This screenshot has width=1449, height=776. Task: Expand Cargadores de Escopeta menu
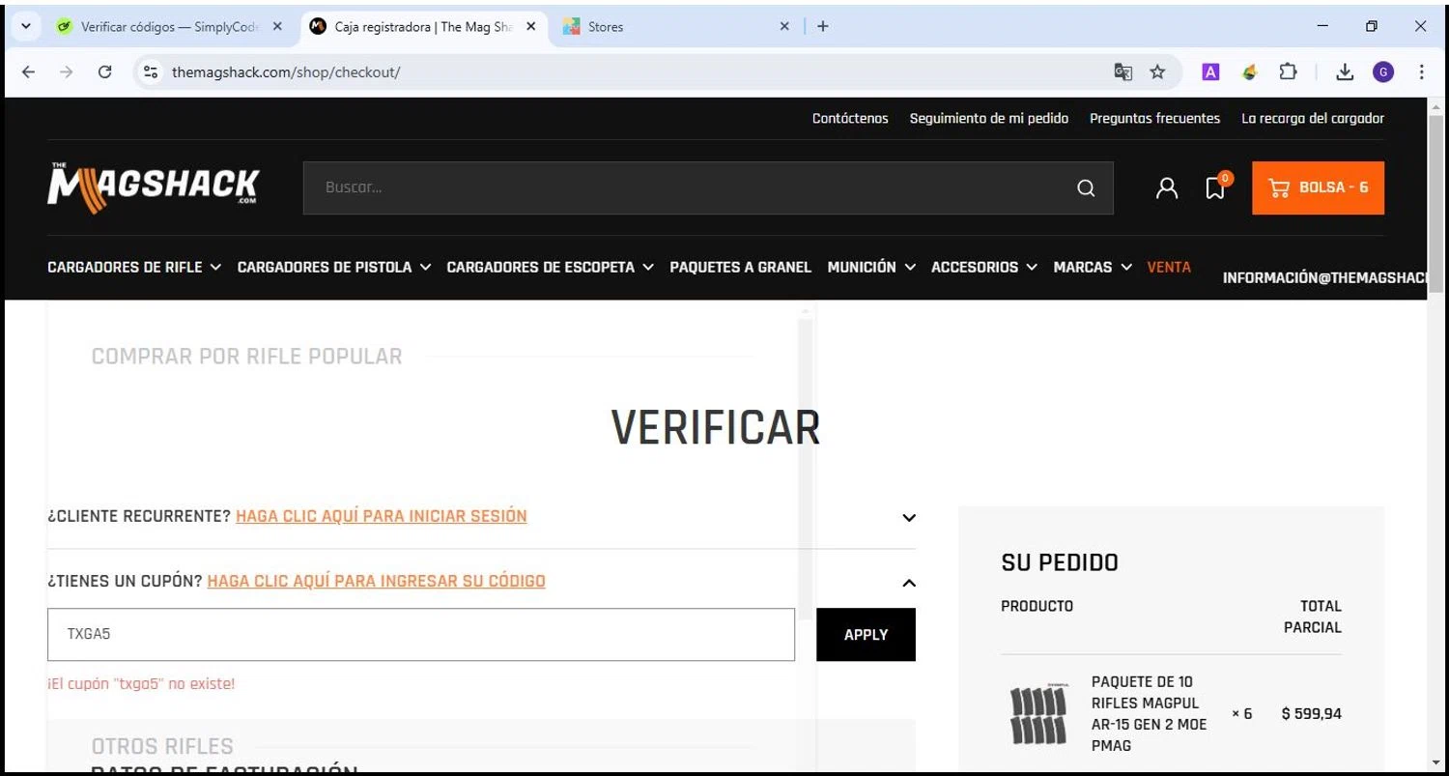551,267
